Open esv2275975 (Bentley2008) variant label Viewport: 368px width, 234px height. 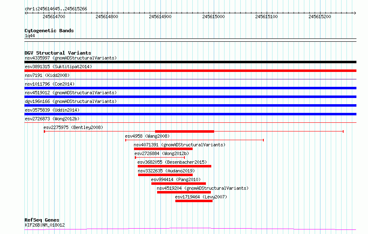73,127
